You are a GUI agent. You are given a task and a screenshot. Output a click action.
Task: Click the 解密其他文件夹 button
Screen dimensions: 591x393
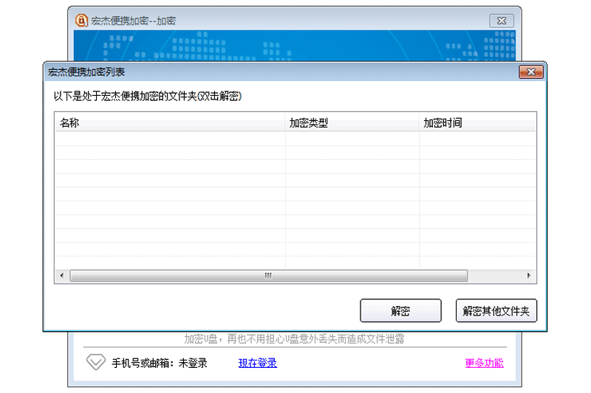496,310
